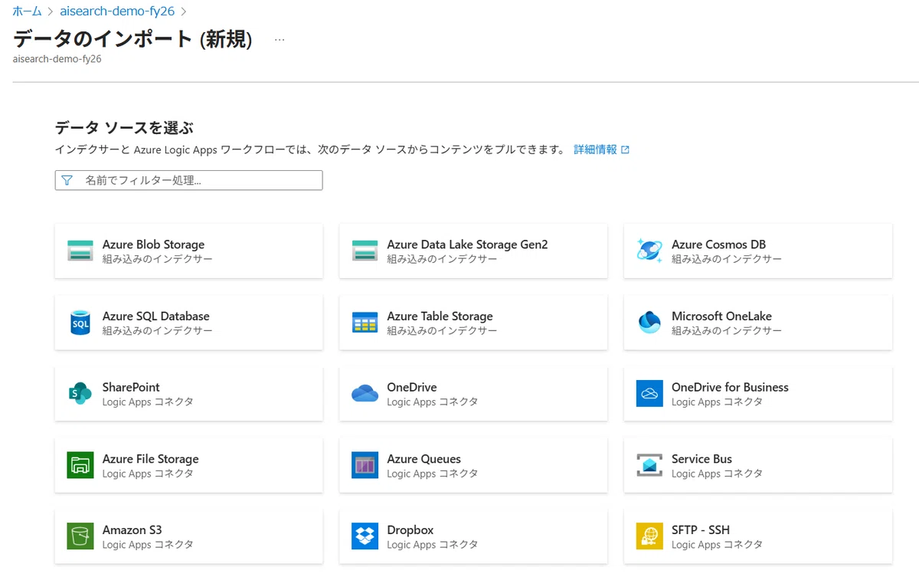Click the Azure Table Storage icon

365,323
